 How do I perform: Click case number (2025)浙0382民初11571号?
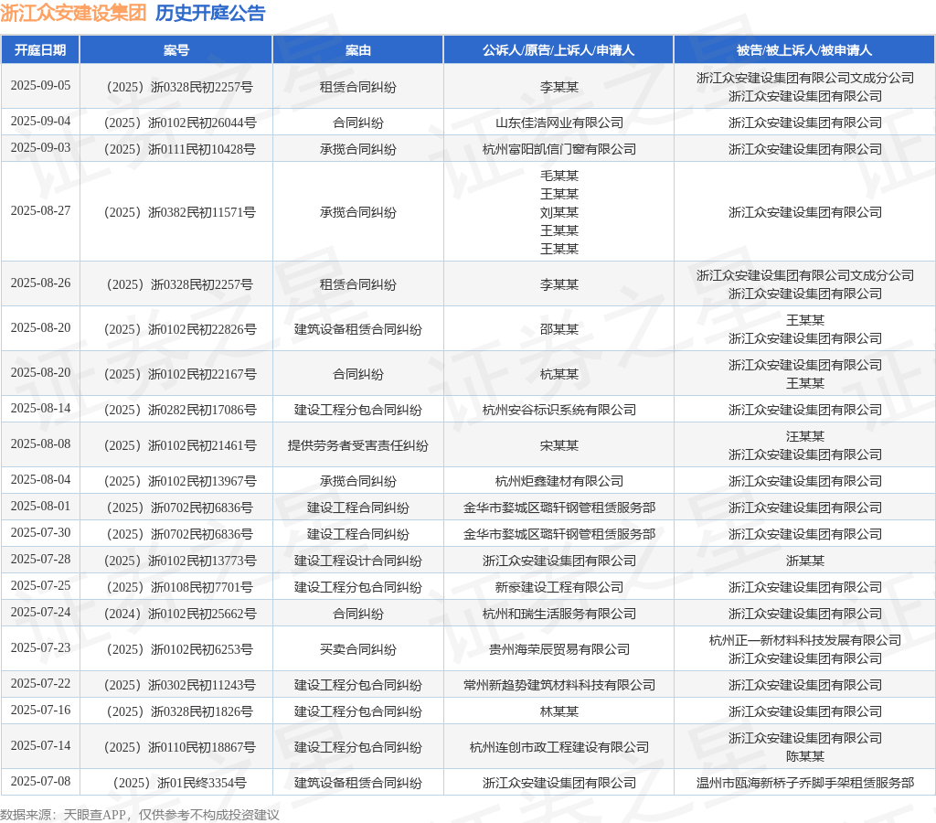tap(180, 212)
